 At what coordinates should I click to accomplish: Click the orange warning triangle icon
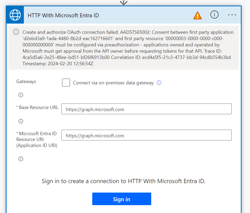[x=197, y=15]
